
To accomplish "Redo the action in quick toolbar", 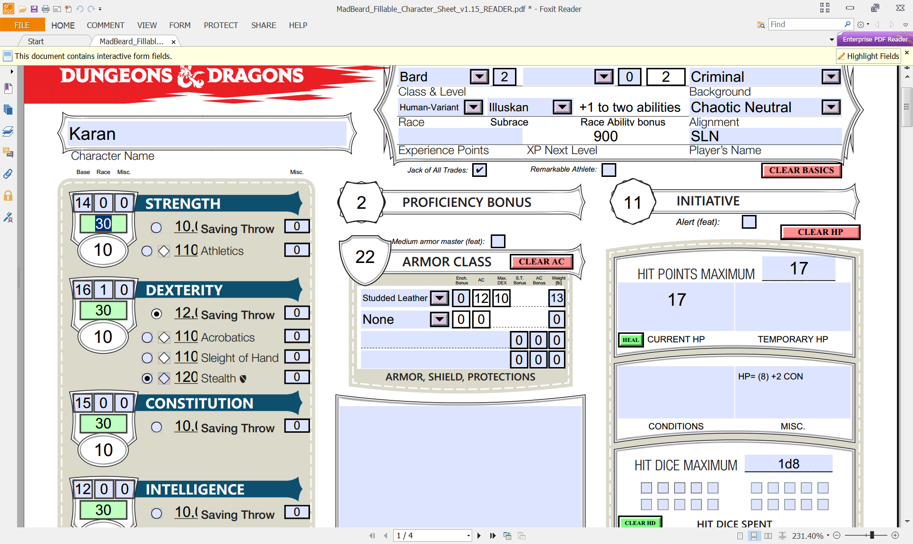I will pyautogui.click(x=91, y=9).
